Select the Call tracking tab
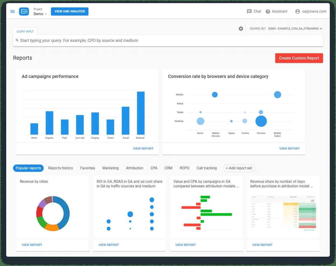This screenshot has width=336, height=266. [207, 168]
